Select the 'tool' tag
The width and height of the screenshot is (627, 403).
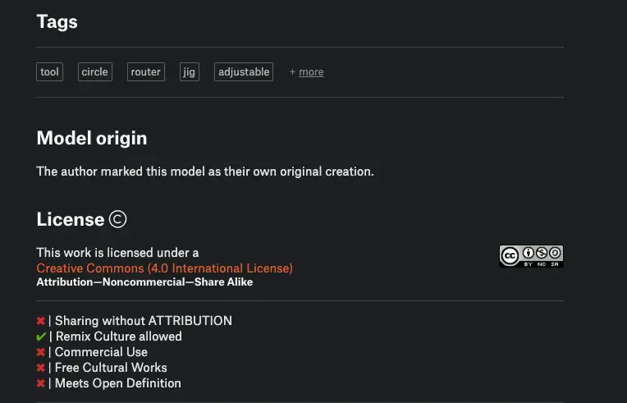point(49,72)
